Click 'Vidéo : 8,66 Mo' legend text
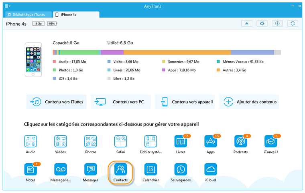305x193 pixels. pos(126,62)
